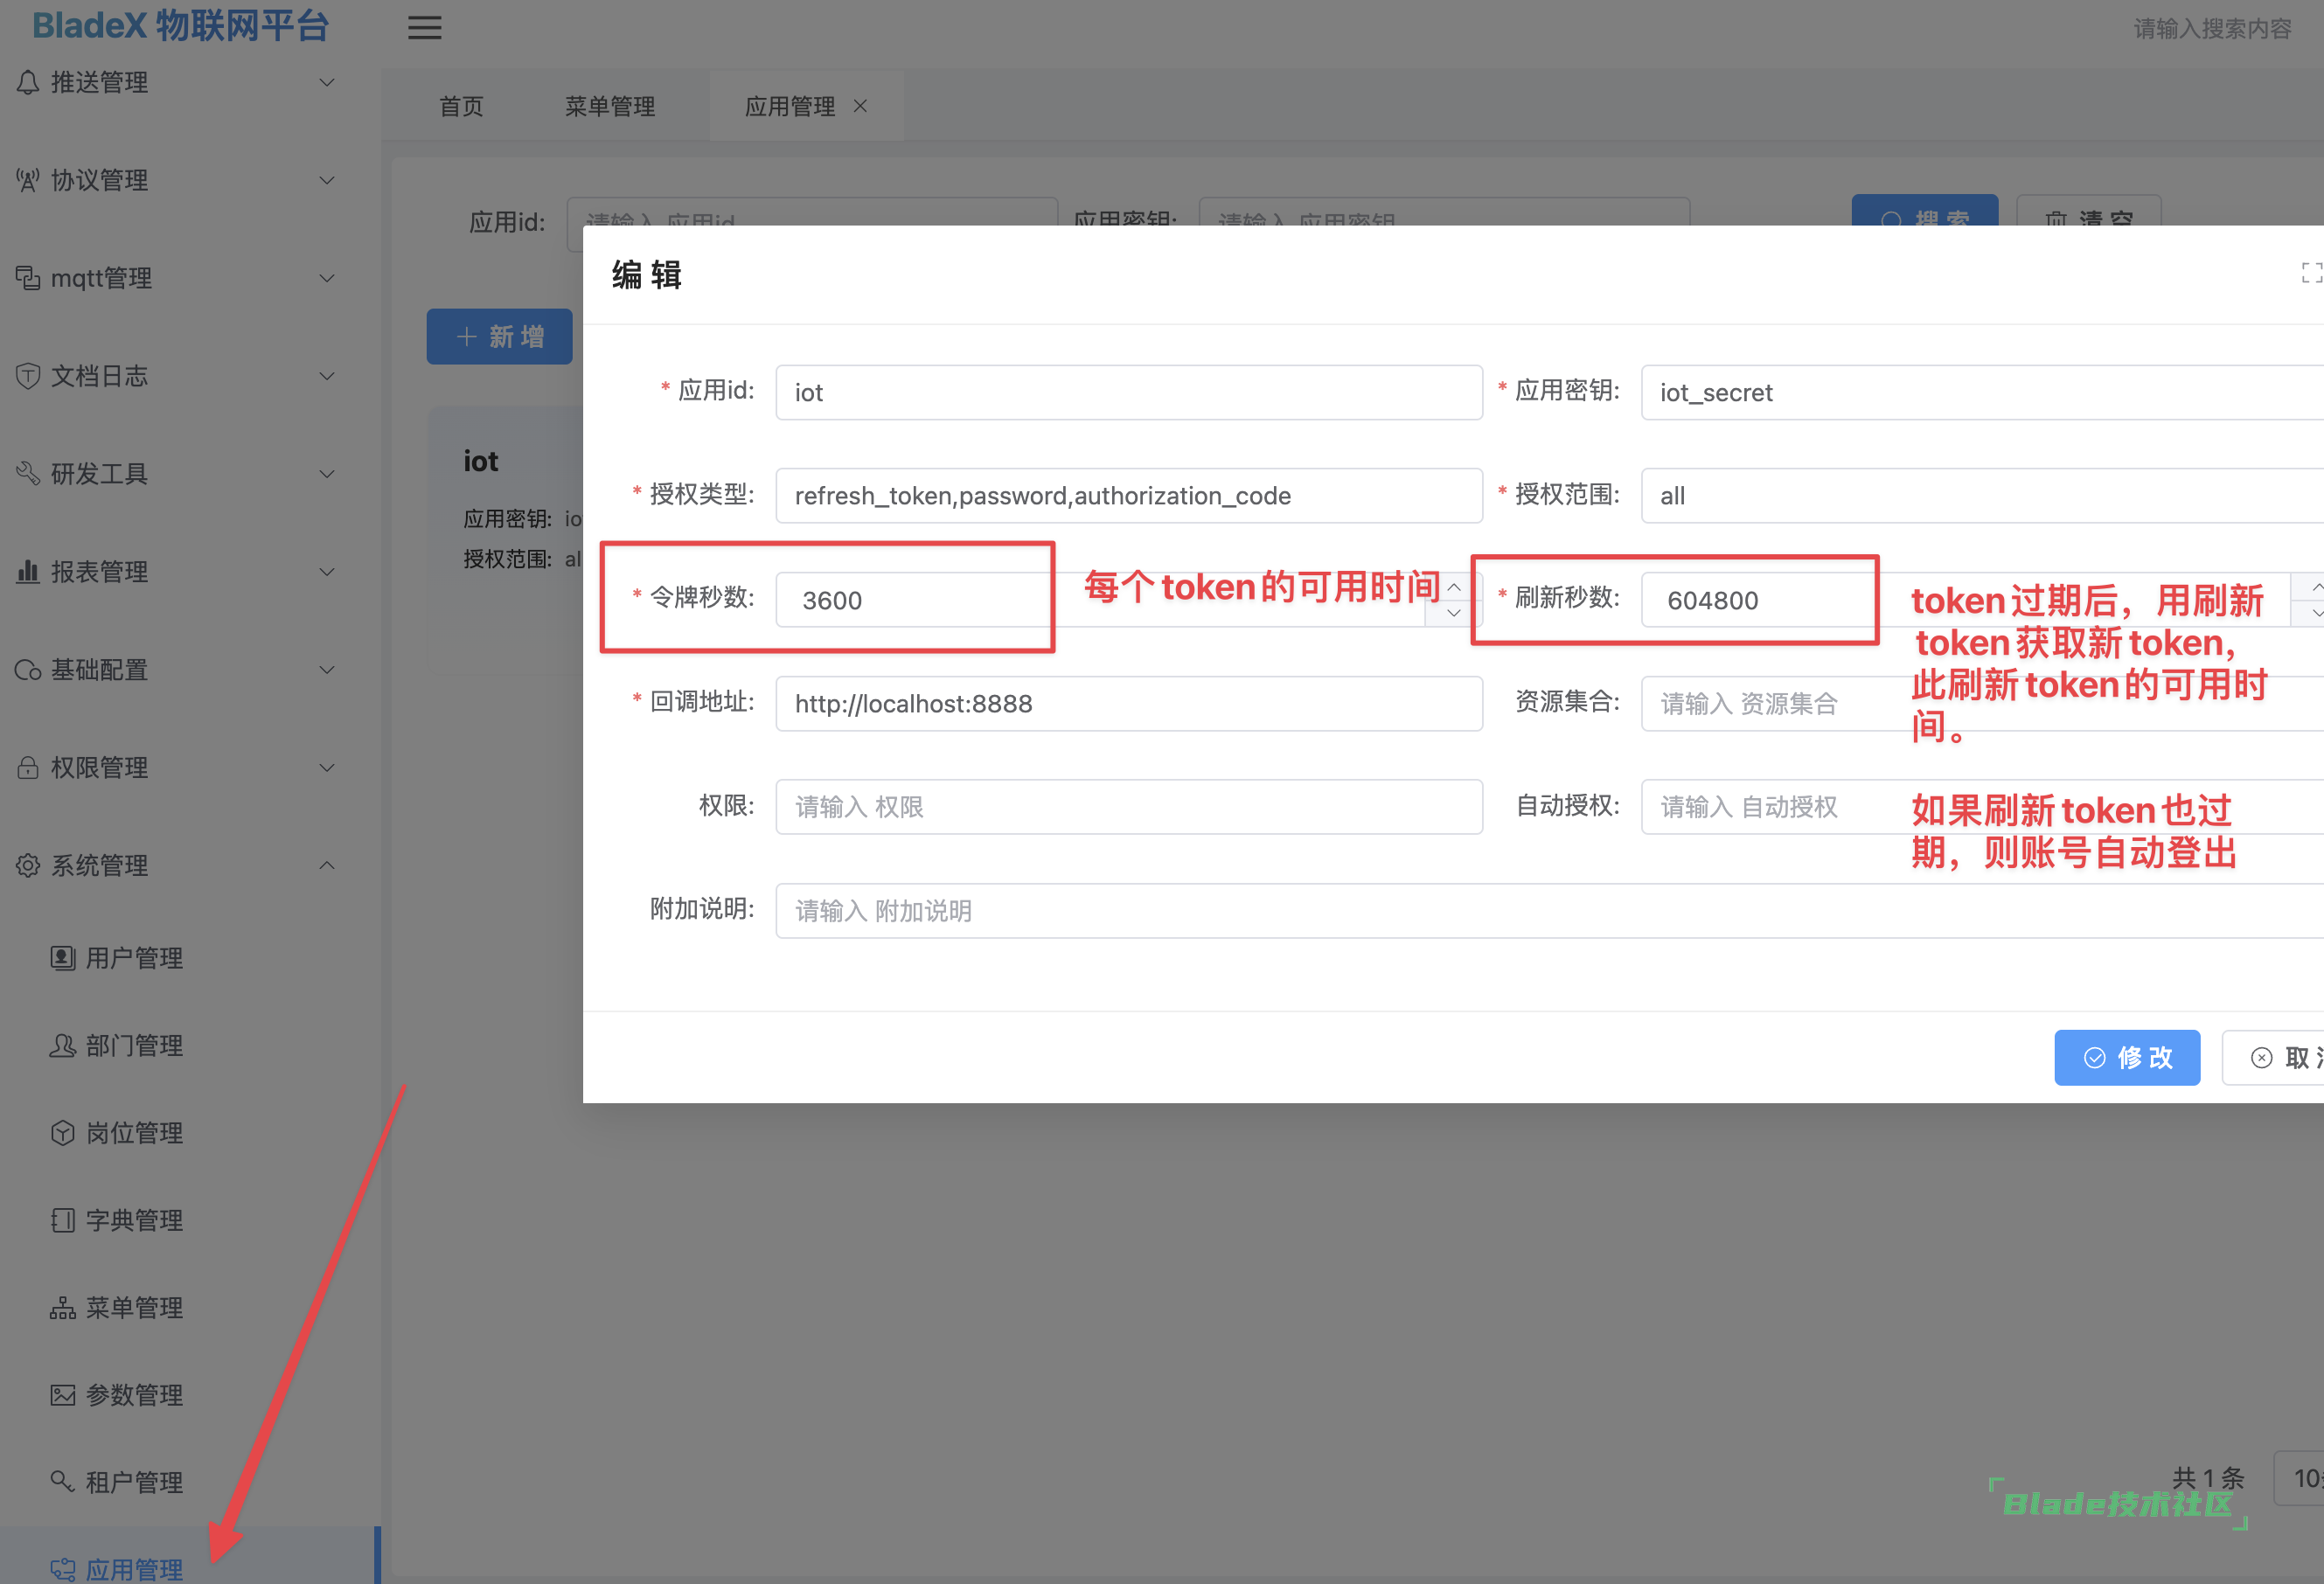Open 菜单管理 in the sidebar
2324x1584 pixels.
[x=133, y=1308]
